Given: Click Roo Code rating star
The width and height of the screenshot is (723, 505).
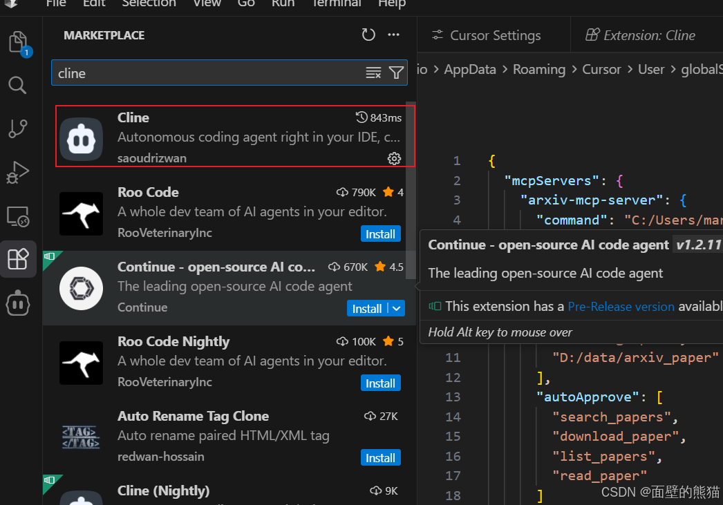Looking at the screenshot, I should [388, 191].
